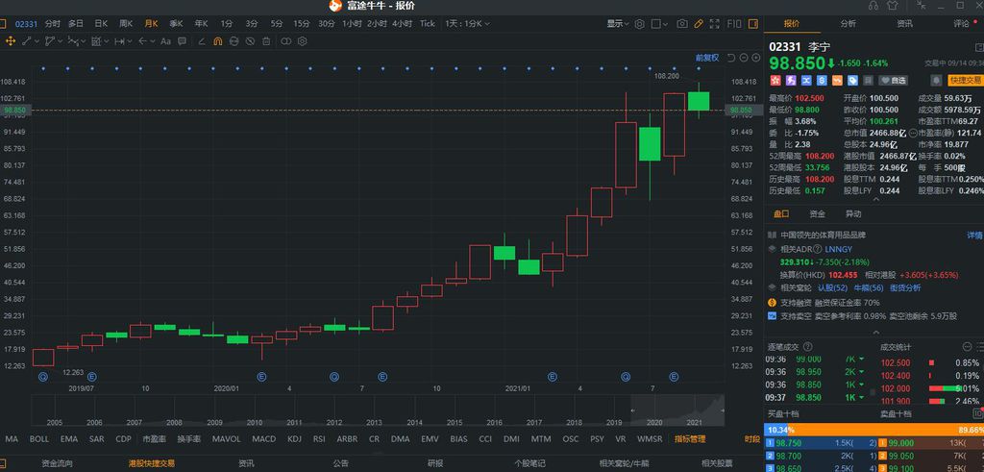Open drawing tool settings gear
The height and width of the screenshot is (472, 984).
302,41
